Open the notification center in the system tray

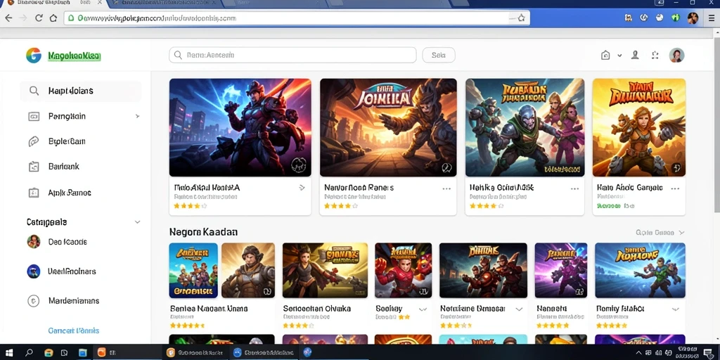[708, 352]
